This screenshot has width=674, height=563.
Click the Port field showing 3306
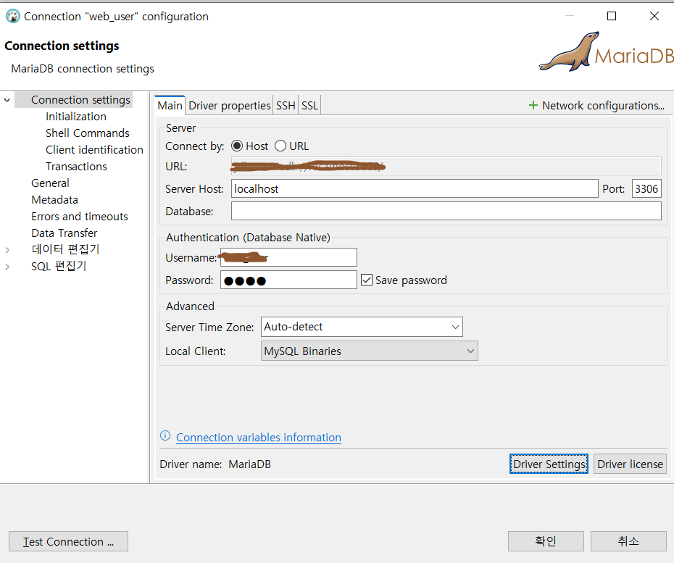[x=646, y=188]
